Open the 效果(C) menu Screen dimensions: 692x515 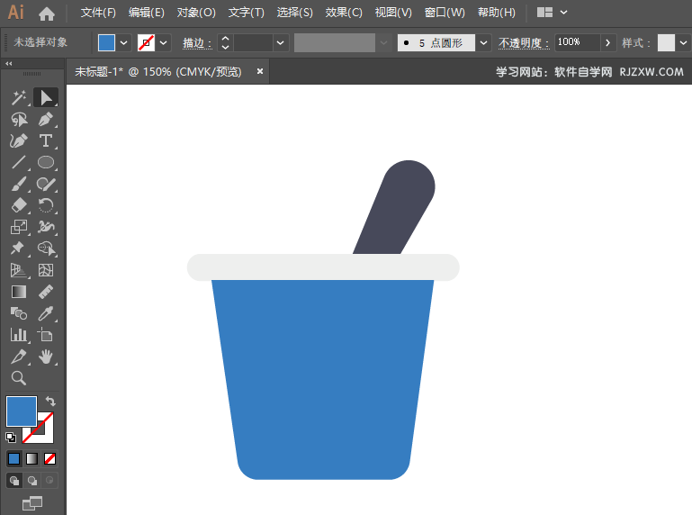point(344,13)
